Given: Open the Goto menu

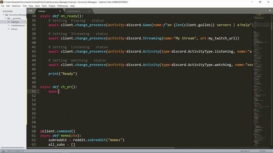Looking at the screenshot, I should click(37, 6).
